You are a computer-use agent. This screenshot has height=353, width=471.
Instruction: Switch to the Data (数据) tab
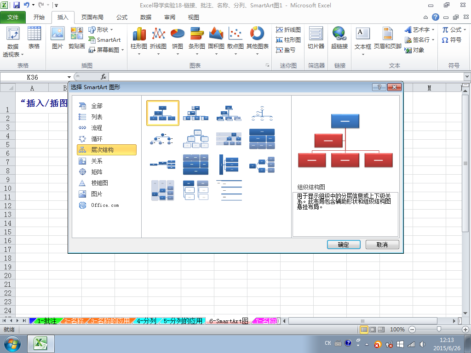coord(146,17)
